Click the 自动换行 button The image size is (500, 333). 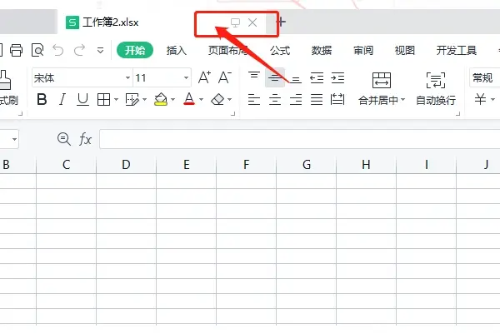coord(436,88)
